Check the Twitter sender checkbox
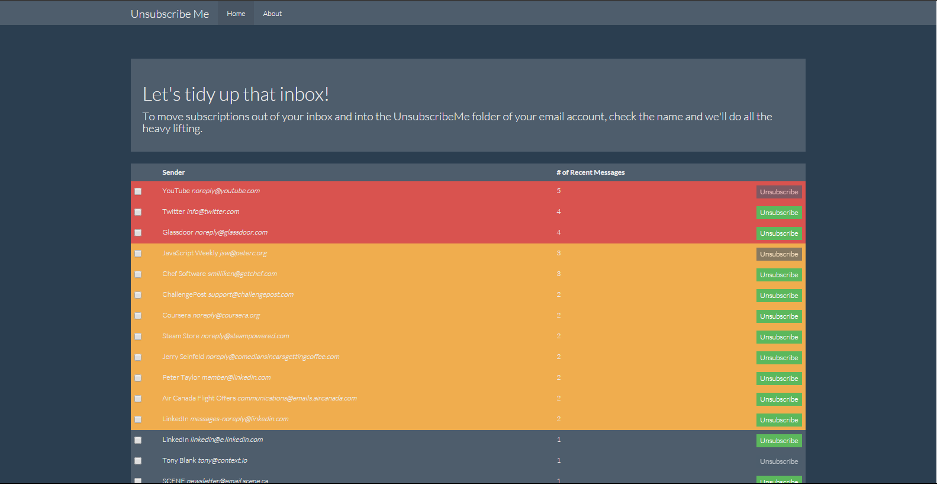This screenshot has width=937, height=484. click(x=138, y=212)
